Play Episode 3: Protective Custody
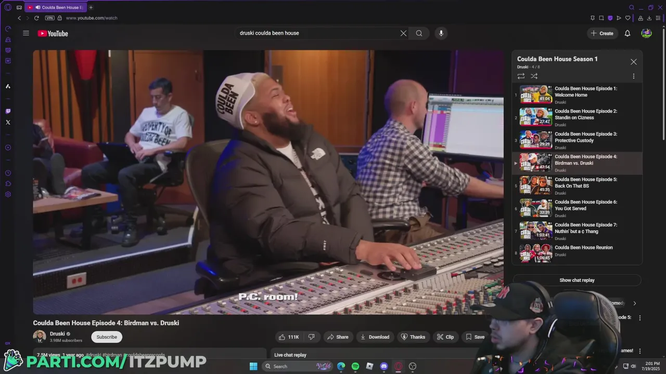Screen dimensions: 666x374 pos(577,140)
